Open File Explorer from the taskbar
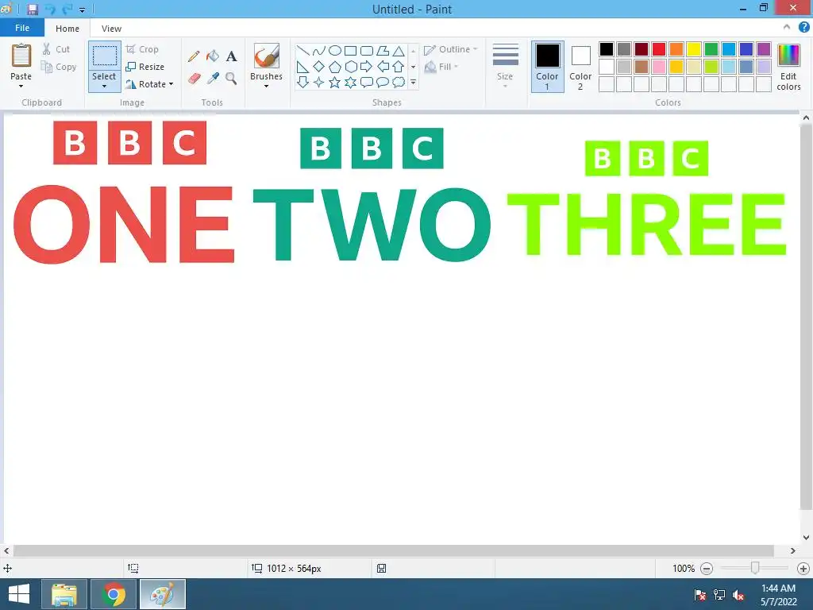Viewport: 813px width, 610px height. click(64, 594)
